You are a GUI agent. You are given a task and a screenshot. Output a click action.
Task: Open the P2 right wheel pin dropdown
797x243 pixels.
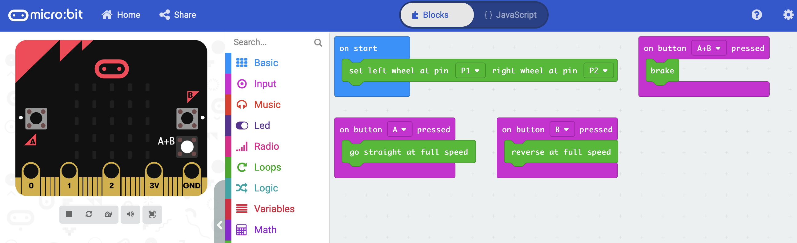tap(598, 71)
